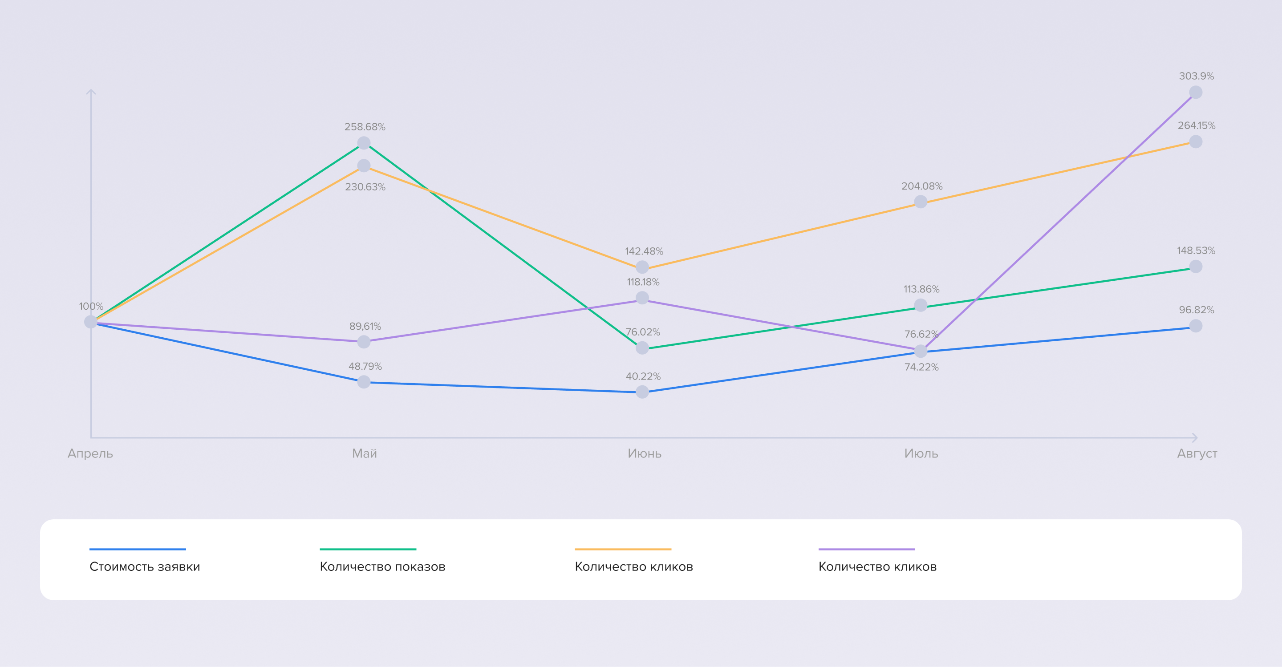Select the 118.18% purple data point
Image resolution: width=1282 pixels, height=667 pixels.
point(642,298)
